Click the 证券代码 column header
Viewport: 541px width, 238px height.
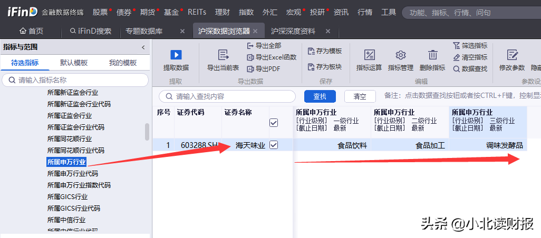tap(198, 122)
